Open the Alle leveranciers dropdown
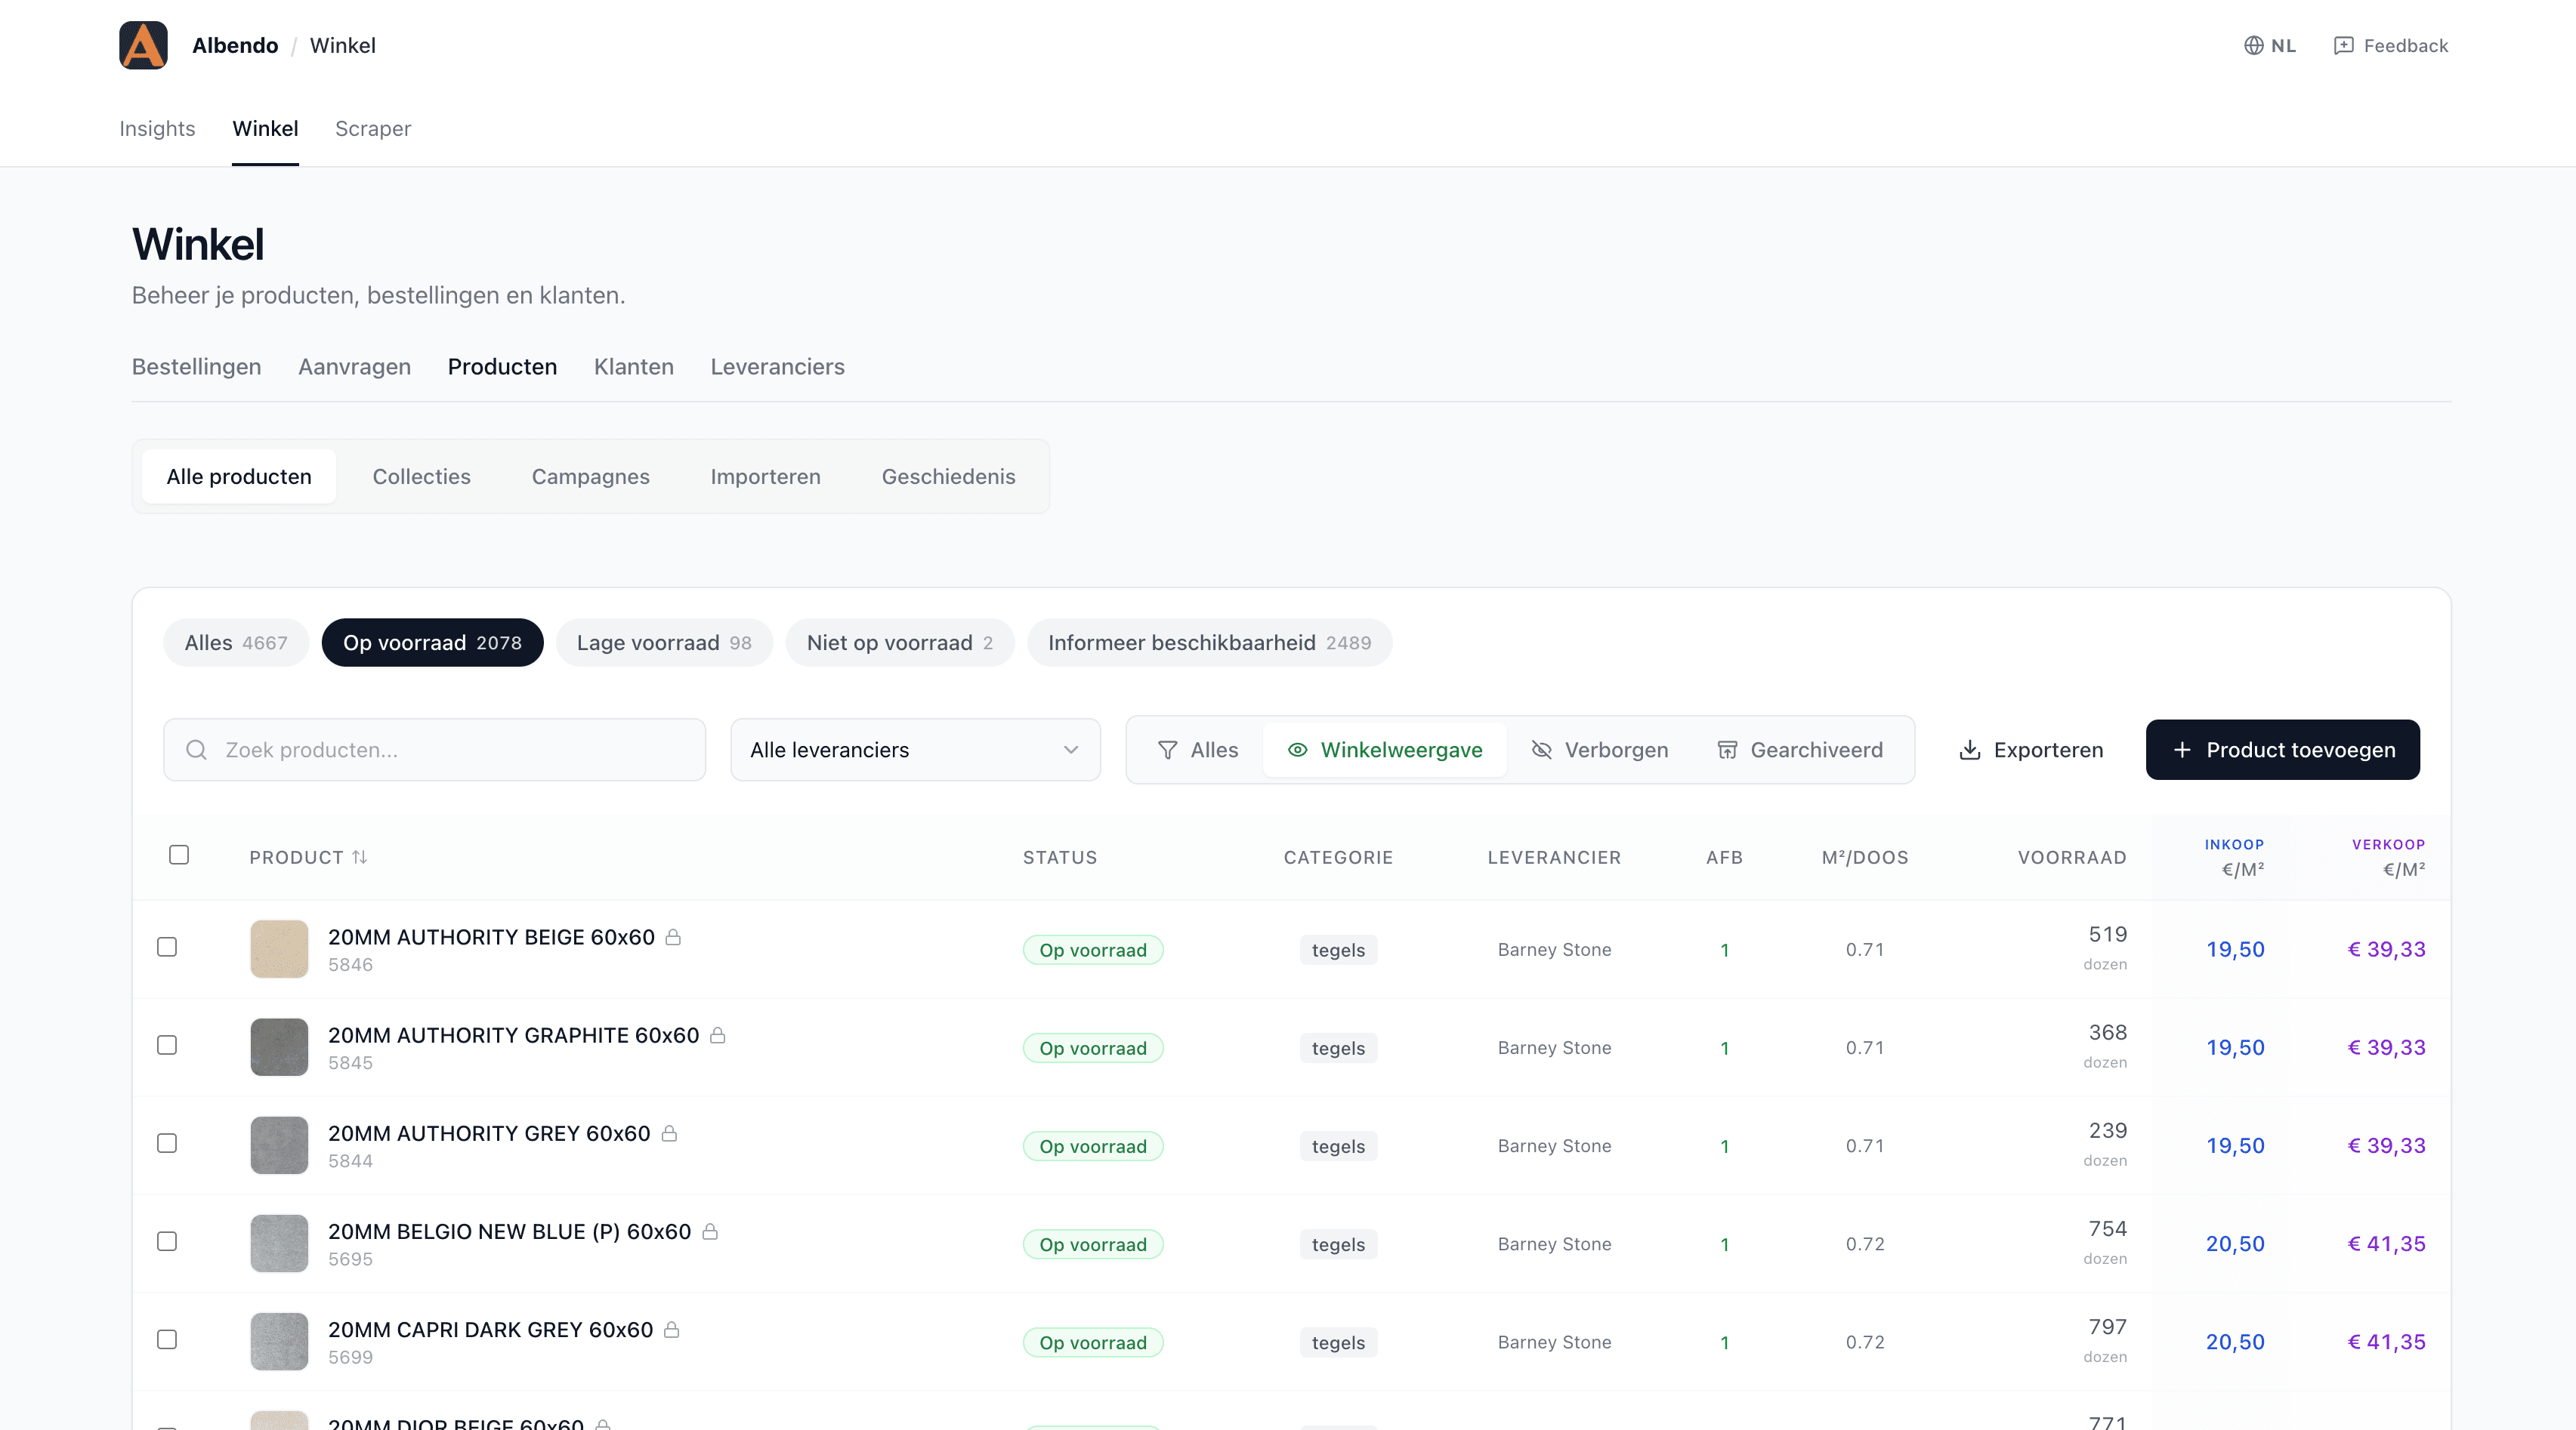Image resolution: width=2576 pixels, height=1430 pixels. [x=914, y=750]
